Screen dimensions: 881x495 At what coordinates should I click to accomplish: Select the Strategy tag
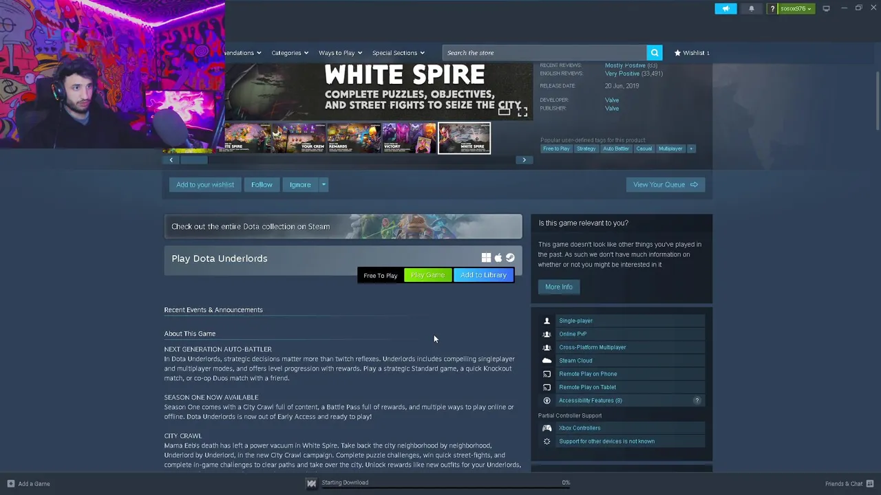(586, 148)
